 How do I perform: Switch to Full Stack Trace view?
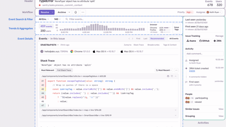click(64, 70)
